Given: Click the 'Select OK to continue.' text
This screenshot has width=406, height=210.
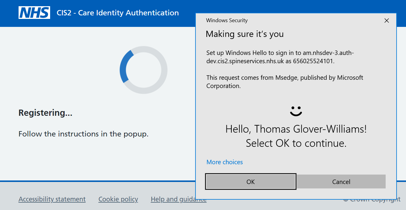Looking at the screenshot, I should pos(296,143).
